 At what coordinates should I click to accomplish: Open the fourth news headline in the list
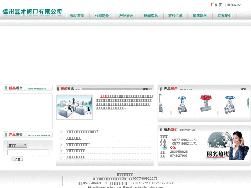[75, 151]
